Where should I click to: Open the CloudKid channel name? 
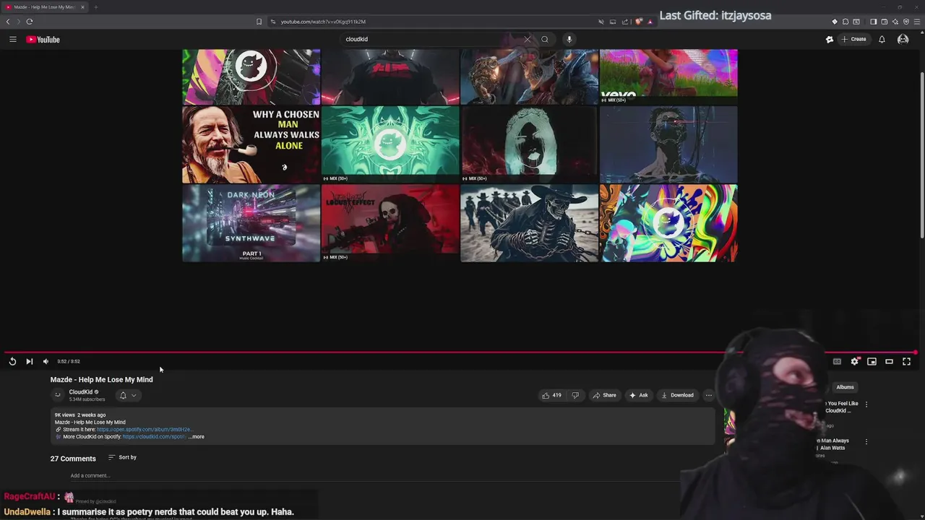[x=81, y=391]
